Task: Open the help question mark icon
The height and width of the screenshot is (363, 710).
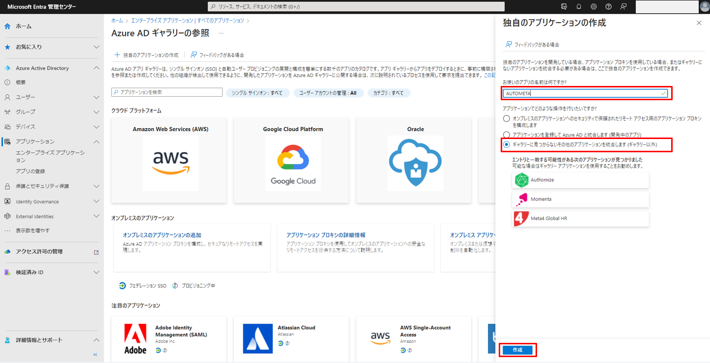Action: (609, 6)
